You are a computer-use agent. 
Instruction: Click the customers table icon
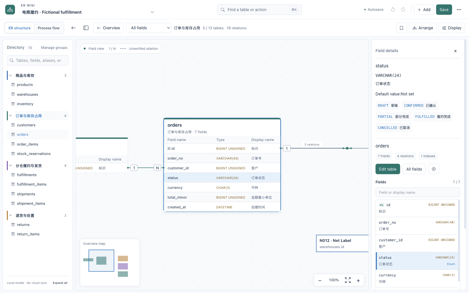tap(13, 125)
